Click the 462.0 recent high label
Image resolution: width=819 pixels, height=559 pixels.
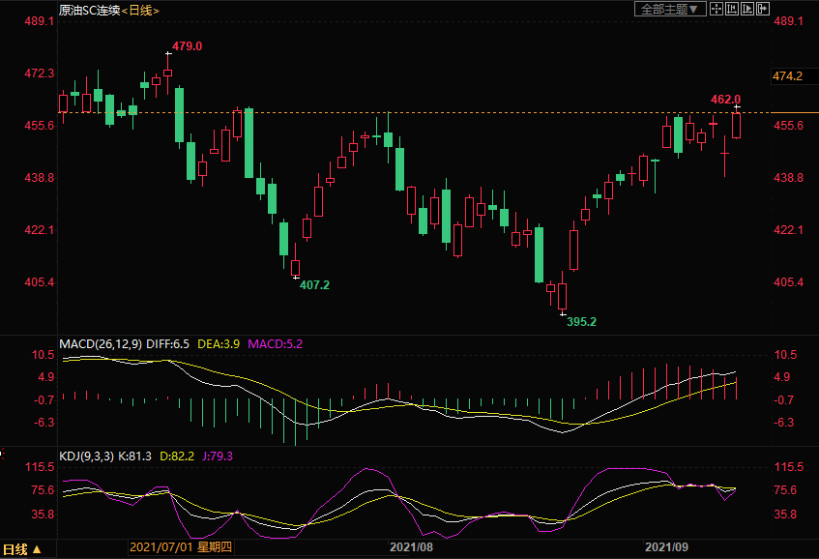725,99
